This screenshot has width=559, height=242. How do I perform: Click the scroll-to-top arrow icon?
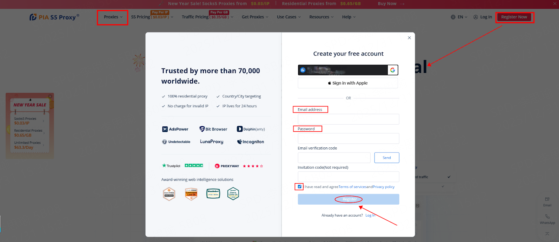(547, 234)
